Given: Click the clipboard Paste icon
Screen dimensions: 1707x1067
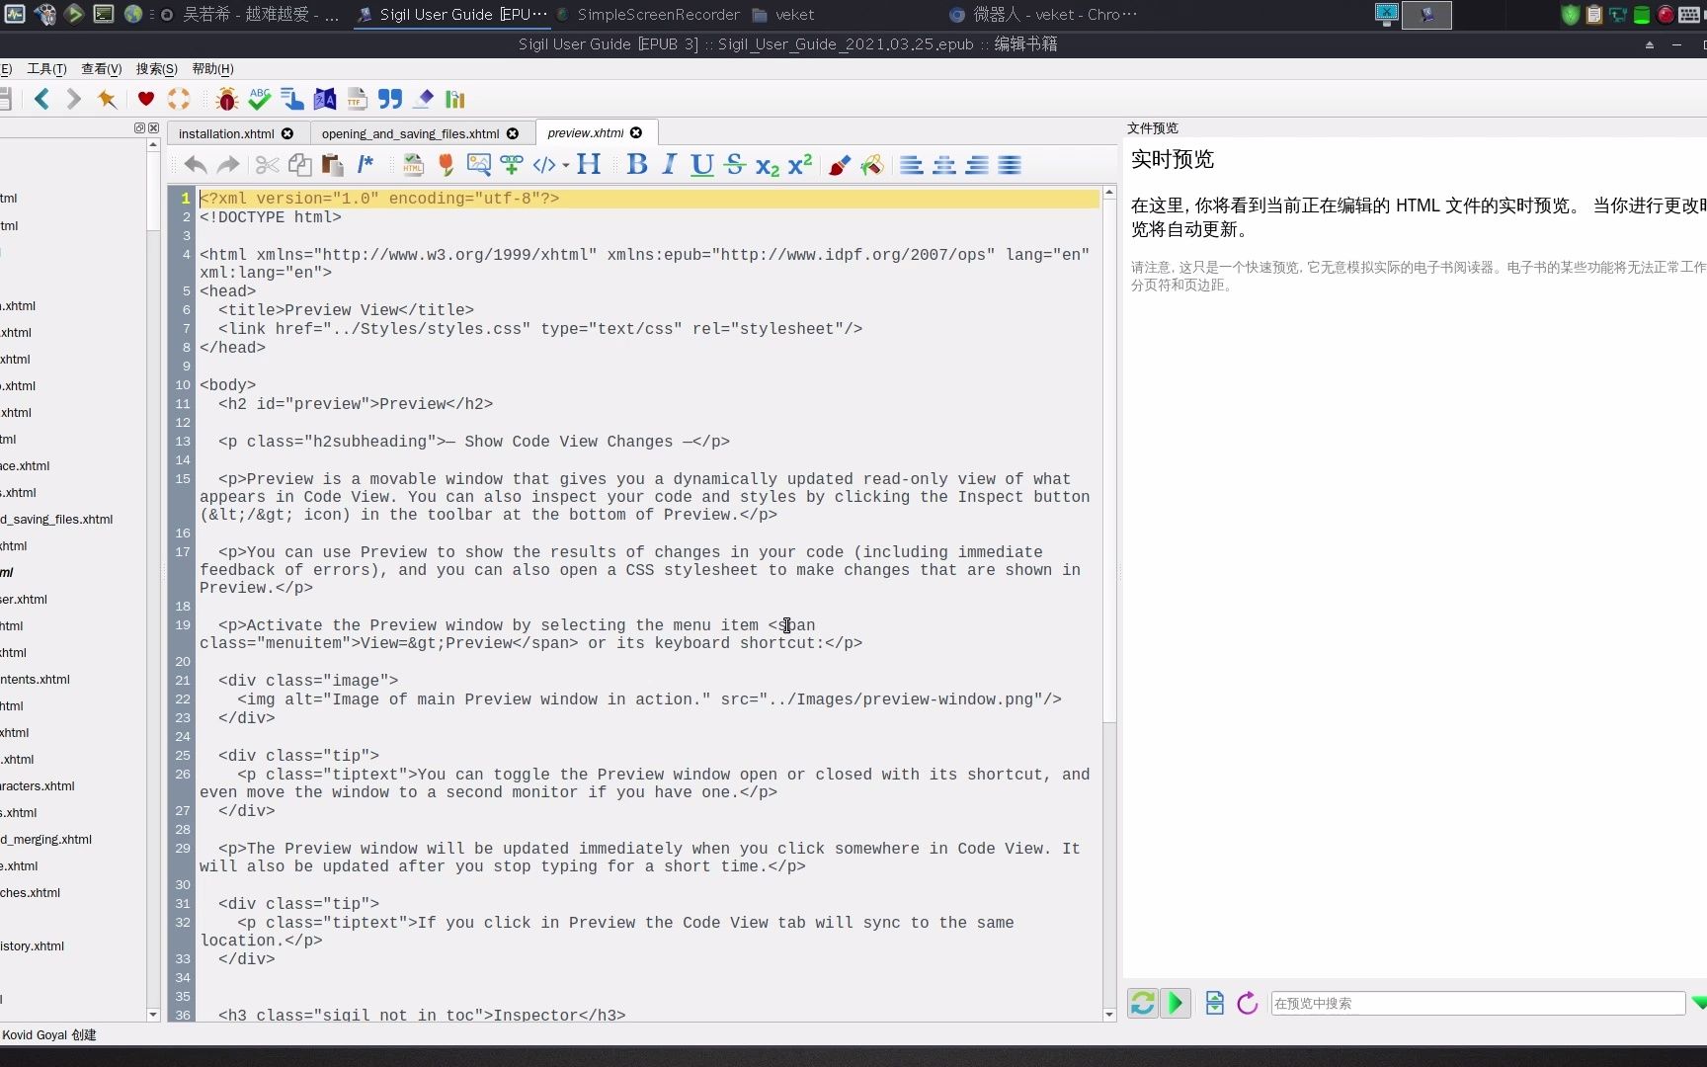Looking at the screenshot, I should pyautogui.click(x=333, y=165).
